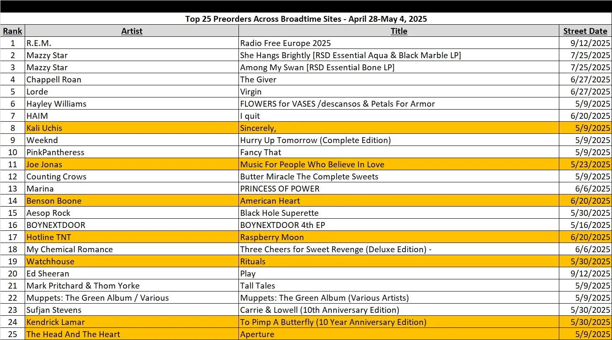
Task: Select PRINCESS OF POWER title cell
Action: [399, 189]
